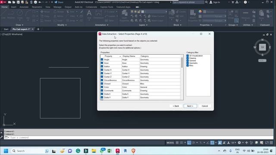Open the AutoCAD application menu logo

click(x=3, y=2)
